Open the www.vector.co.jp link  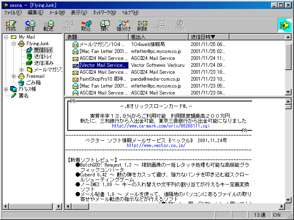156,145
